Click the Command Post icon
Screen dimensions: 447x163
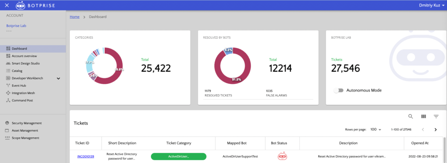pos(8,100)
